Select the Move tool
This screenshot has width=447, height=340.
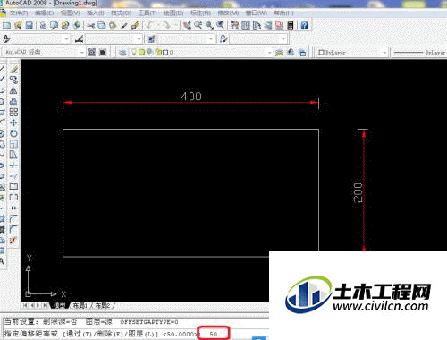(x=13, y=123)
